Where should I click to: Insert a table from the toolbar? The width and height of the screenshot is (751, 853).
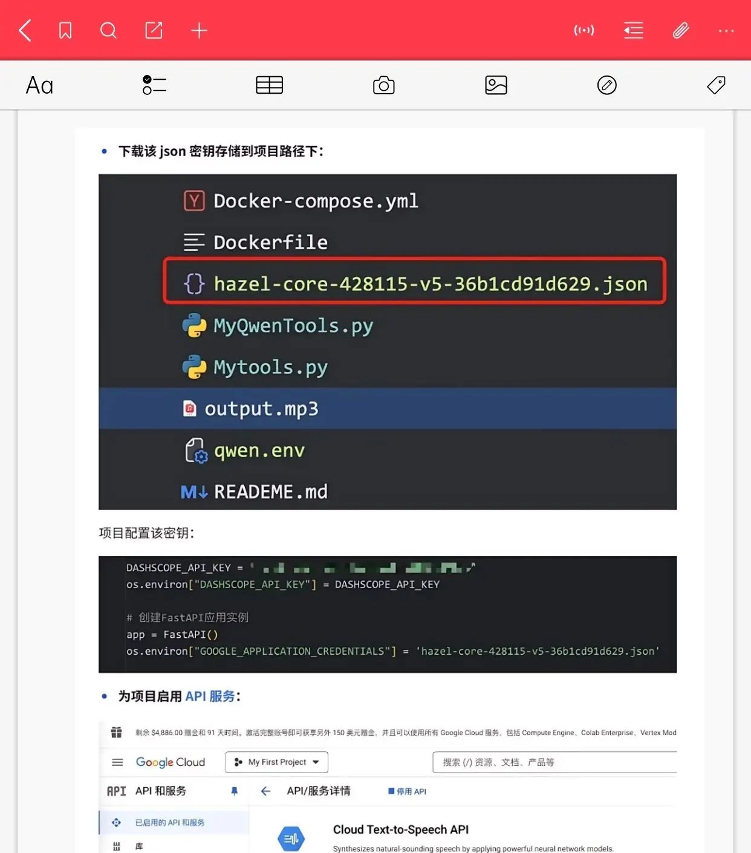pos(269,85)
